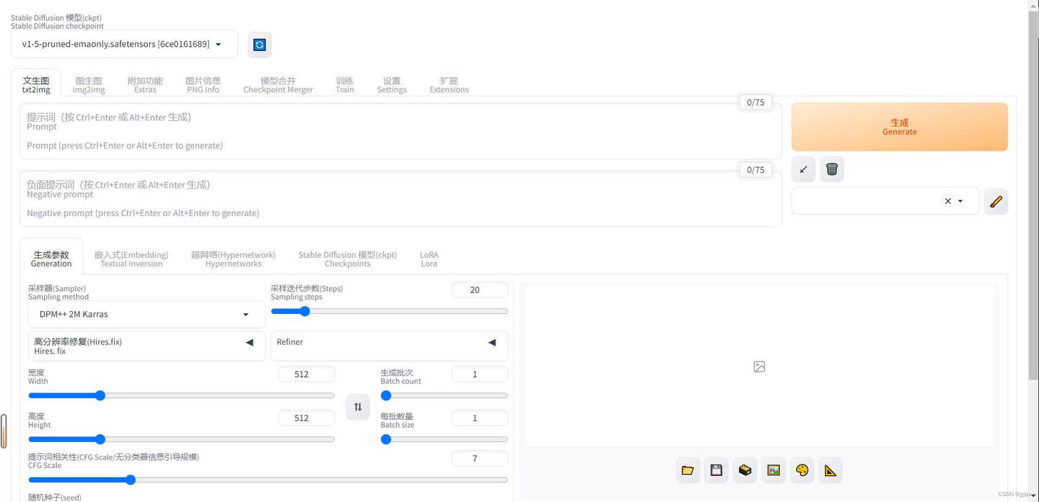Screen dimensions: 1039x502
Task: Refresh the Stable Diffusion checkpoint list
Action: click(260, 45)
